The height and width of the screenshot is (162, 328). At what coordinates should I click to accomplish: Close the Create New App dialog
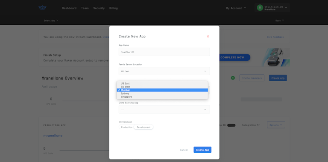208,37
